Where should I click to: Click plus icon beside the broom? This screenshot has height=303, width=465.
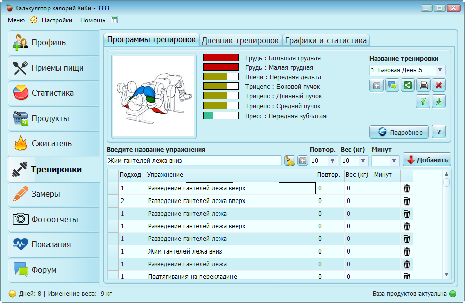pyautogui.click(x=303, y=161)
